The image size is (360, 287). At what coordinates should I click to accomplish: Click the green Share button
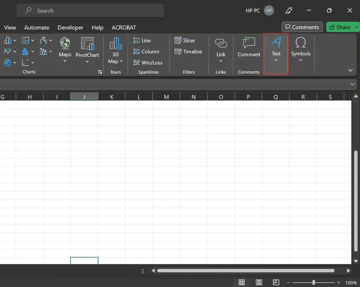coord(343,27)
